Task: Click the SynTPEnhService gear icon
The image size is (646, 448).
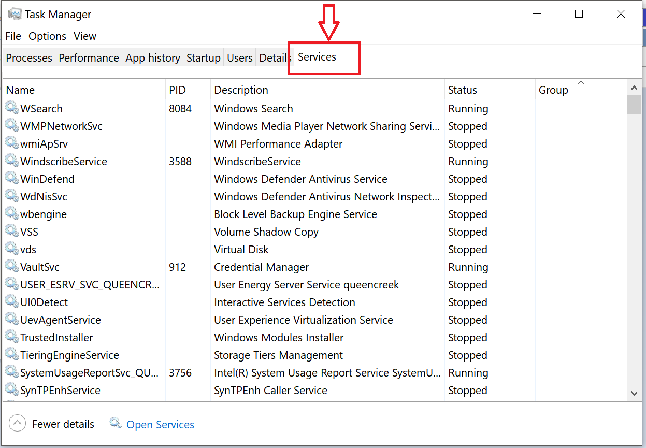Action: (12, 390)
